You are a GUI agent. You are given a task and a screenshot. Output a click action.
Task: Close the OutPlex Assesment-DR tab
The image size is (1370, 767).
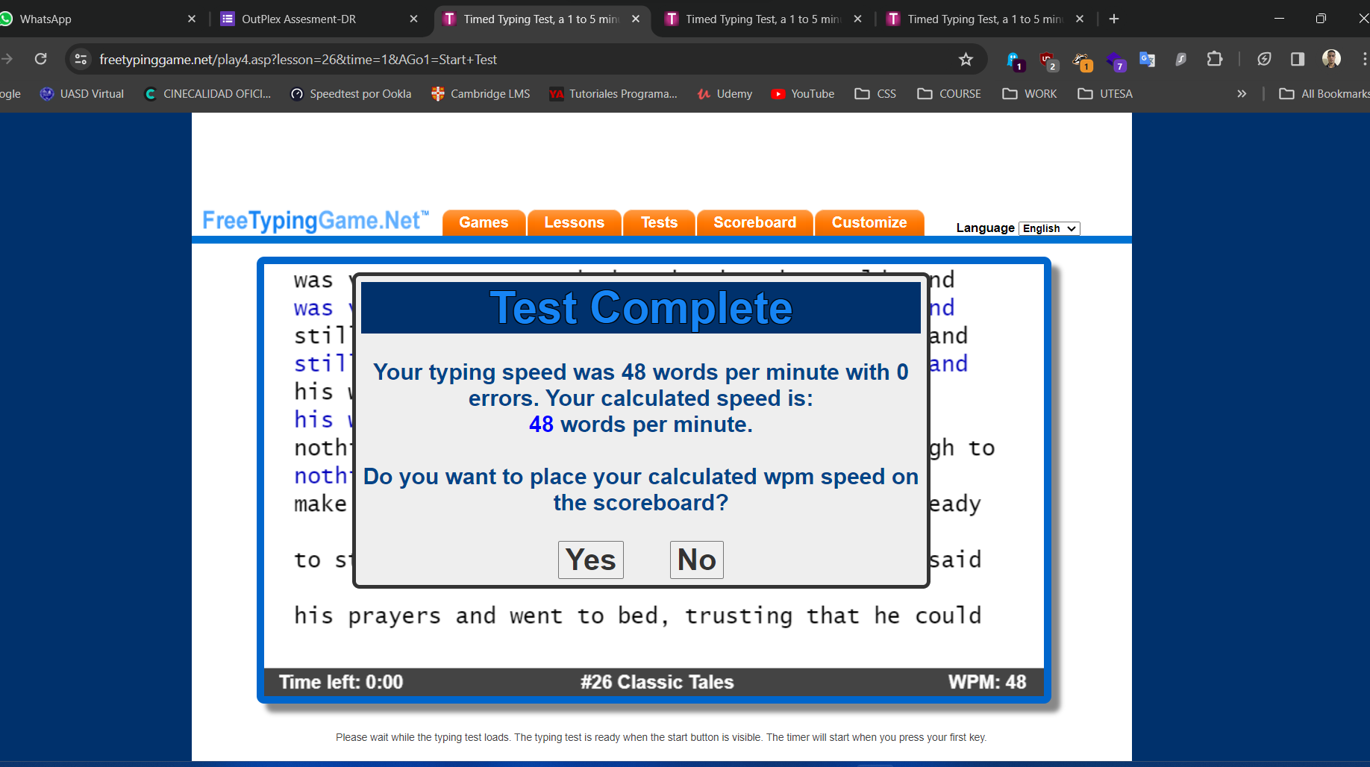(414, 19)
